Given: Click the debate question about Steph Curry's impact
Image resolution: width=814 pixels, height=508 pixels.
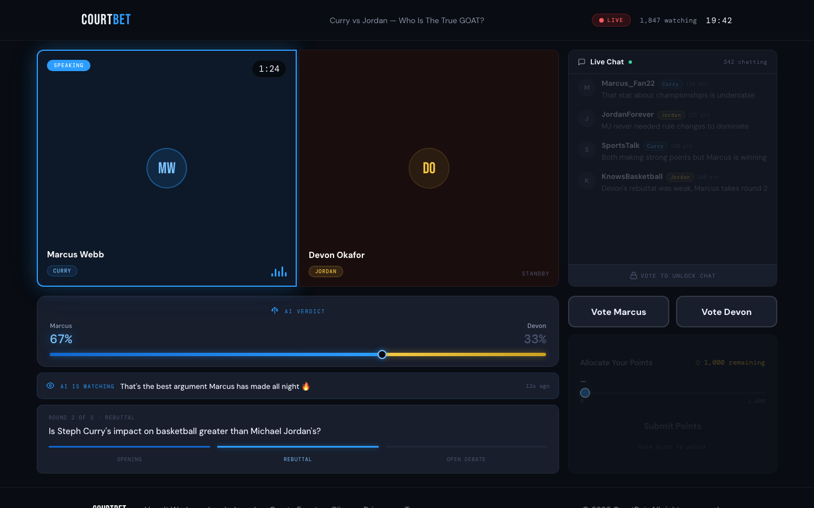Looking at the screenshot, I should 185,431.
